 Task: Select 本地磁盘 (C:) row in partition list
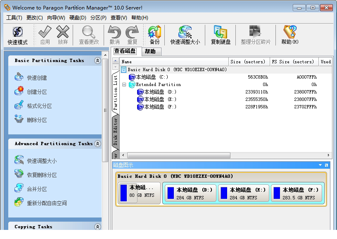point(152,77)
